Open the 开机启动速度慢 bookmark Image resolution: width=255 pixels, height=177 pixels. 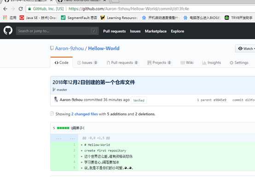click(x=160, y=17)
